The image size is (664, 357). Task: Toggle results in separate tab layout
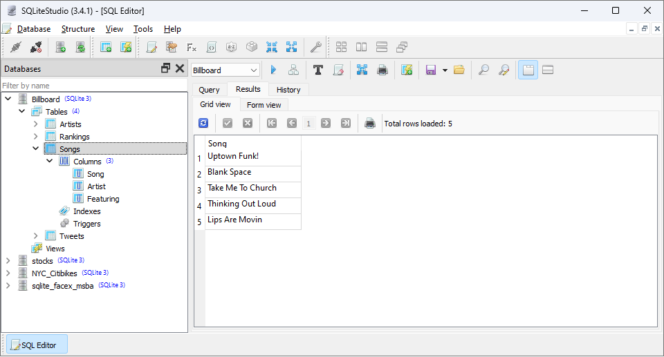point(528,70)
